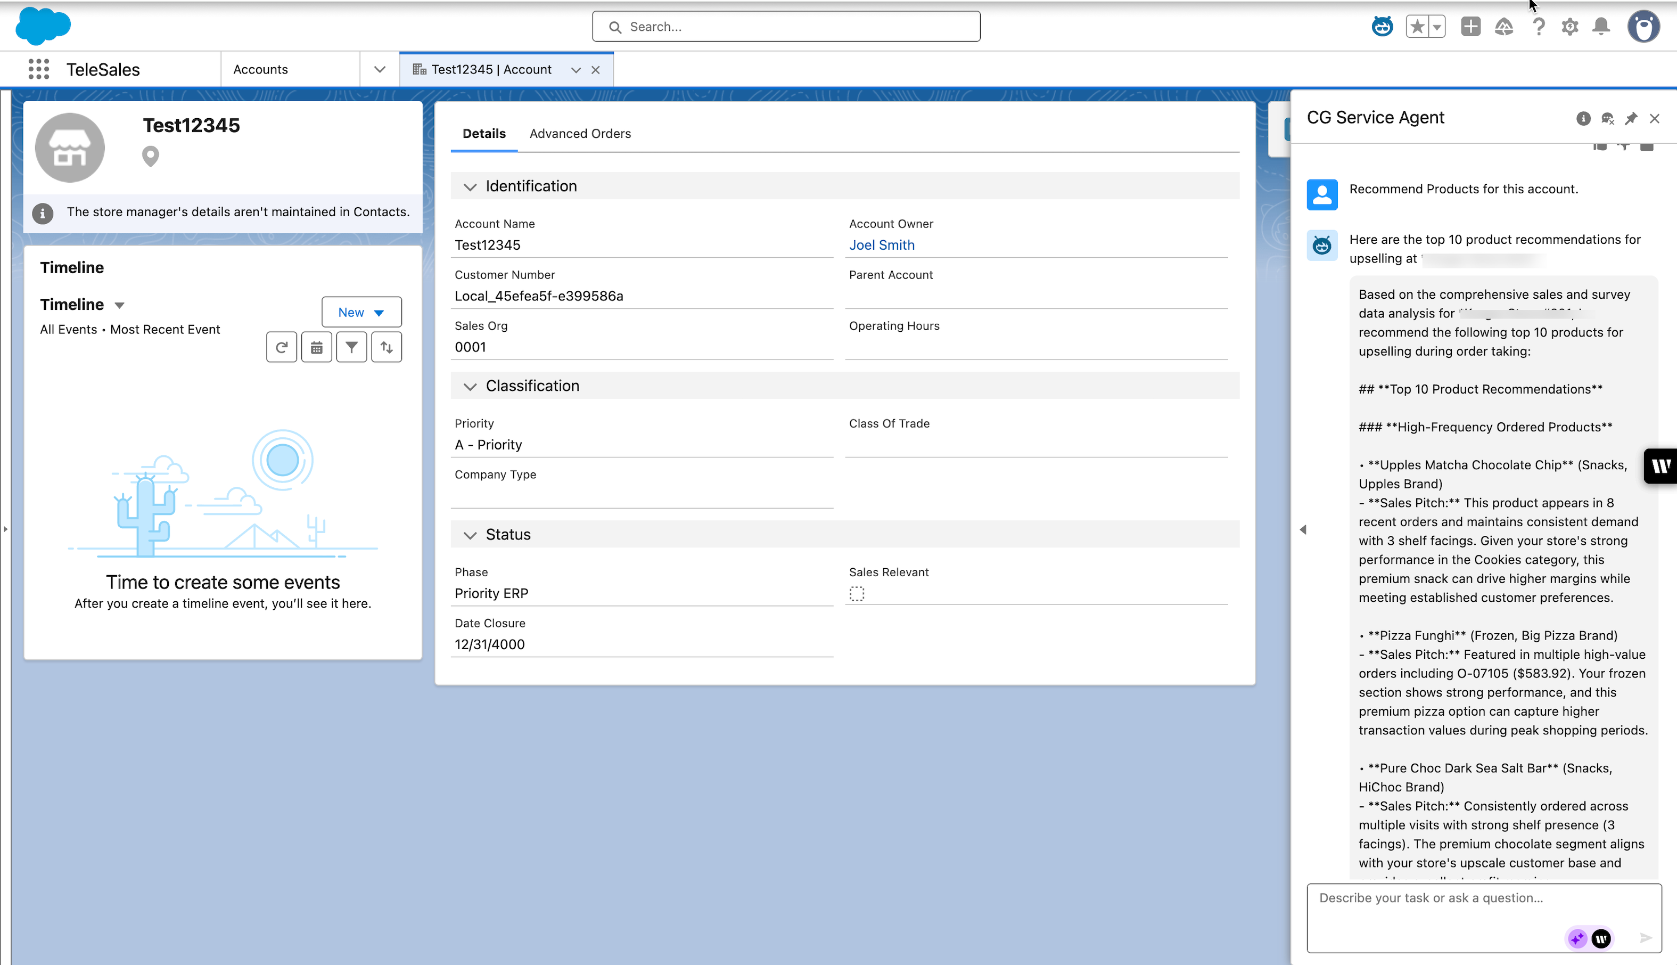Viewport: 1677px width, 965px height.
Task: Click the info icon beside the store manager notice
Action: coord(43,214)
